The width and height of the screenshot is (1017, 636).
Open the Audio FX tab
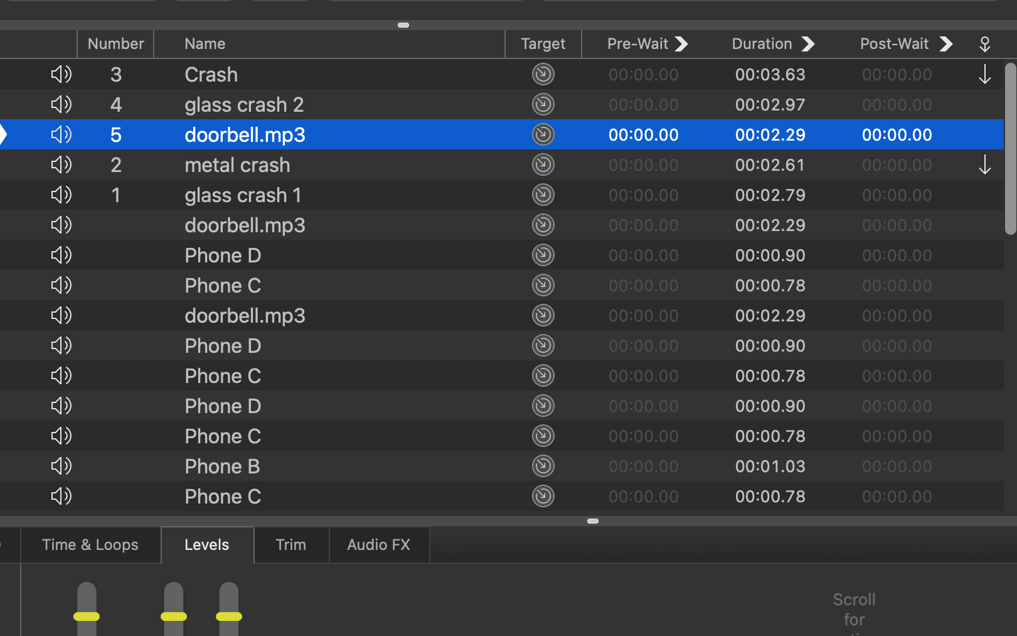pyautogui.click(x=378, y=545)
